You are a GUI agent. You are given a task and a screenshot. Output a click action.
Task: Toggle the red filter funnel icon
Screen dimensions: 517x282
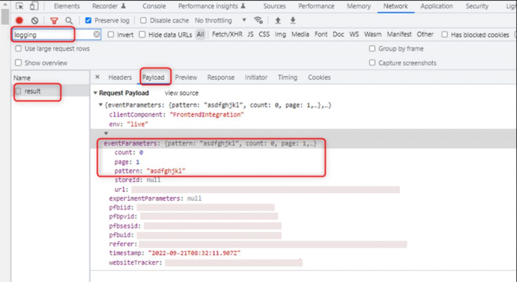pyautogui.click(x=54, y=21)
